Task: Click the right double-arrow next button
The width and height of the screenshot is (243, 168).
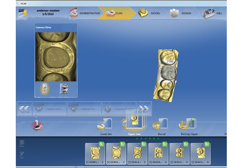Action: click(x=144, y=109)
